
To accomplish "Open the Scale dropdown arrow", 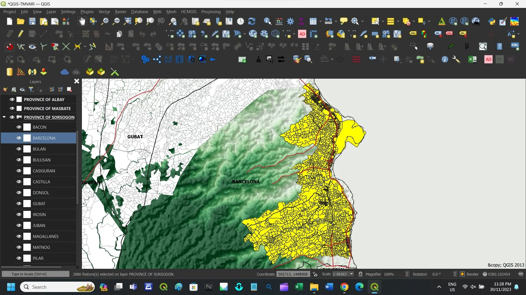I will [352, 274].
